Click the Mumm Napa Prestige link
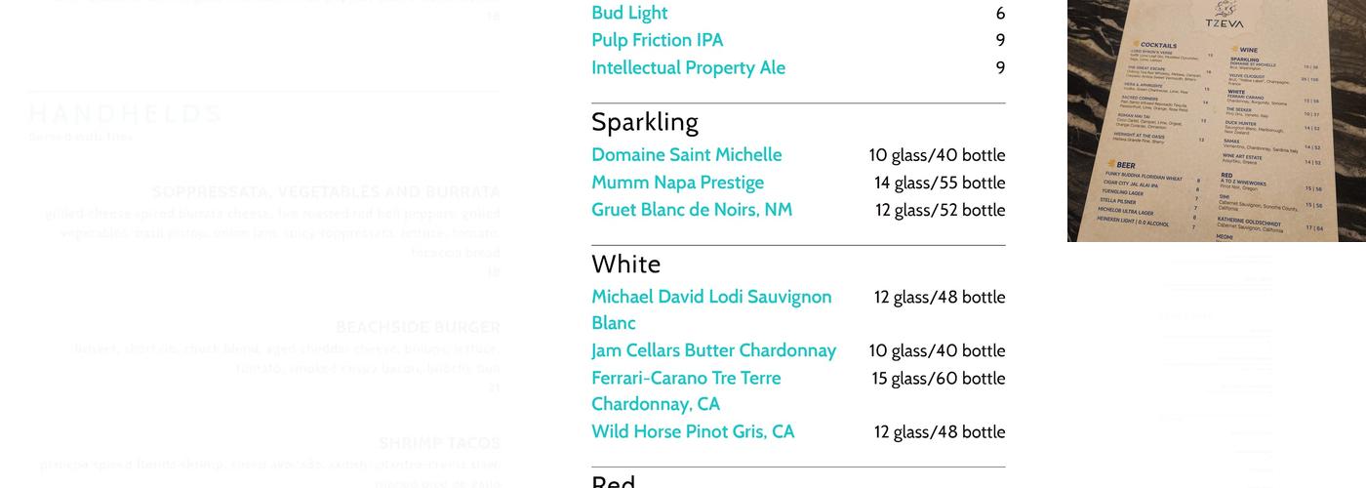1366x488 pixels. (x=677, y=183)
